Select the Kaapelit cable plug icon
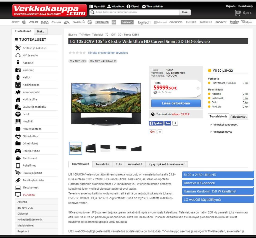256x238 pixels. coord(18,63)
